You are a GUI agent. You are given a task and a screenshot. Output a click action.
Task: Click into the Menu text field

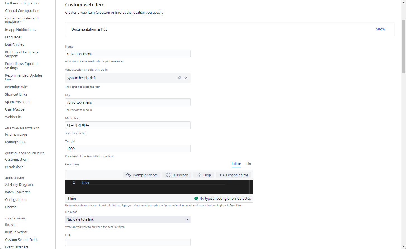[128, 125]
